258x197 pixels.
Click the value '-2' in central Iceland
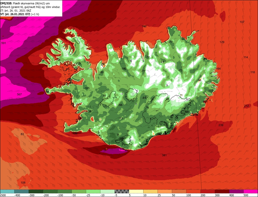click(x=122, y=93)
